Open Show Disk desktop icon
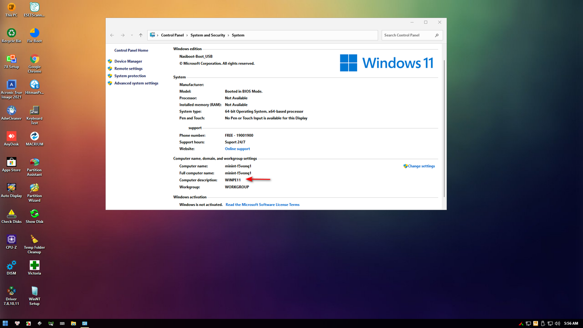This screenshot has width=583, height=328. point(34,216)
